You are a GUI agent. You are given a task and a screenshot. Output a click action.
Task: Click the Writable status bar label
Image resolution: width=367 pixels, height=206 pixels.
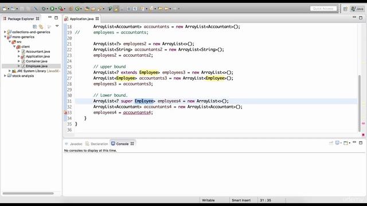pos(208,200)
